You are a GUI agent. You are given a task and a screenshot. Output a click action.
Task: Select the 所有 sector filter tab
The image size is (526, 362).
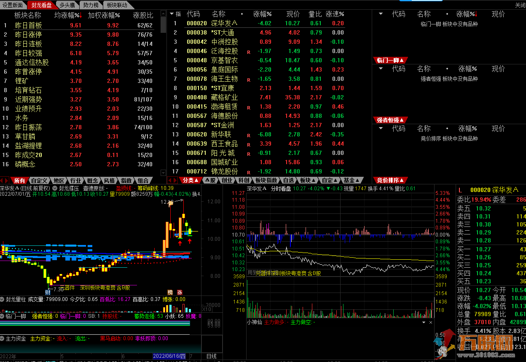tap(20, 180)
